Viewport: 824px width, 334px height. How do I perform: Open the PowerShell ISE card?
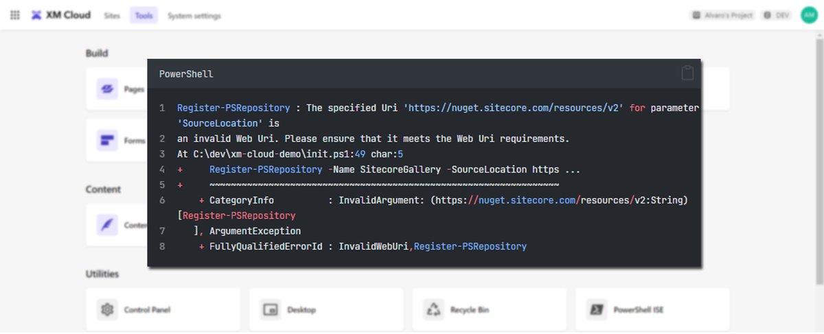(x=652, y=310)
